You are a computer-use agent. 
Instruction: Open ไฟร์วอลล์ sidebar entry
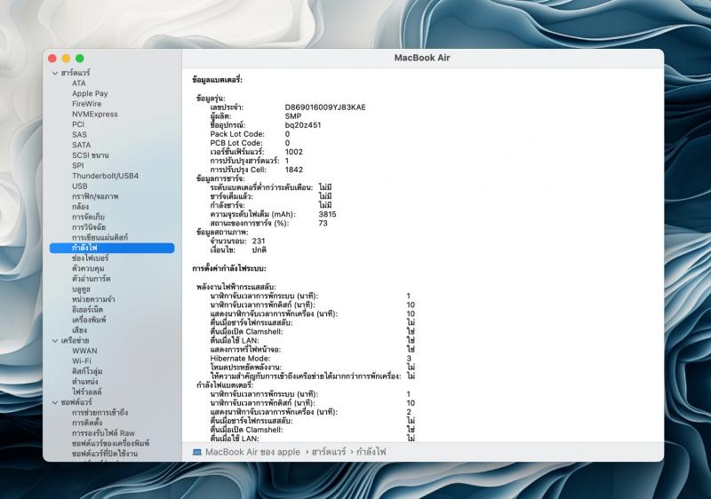point(86,392)
